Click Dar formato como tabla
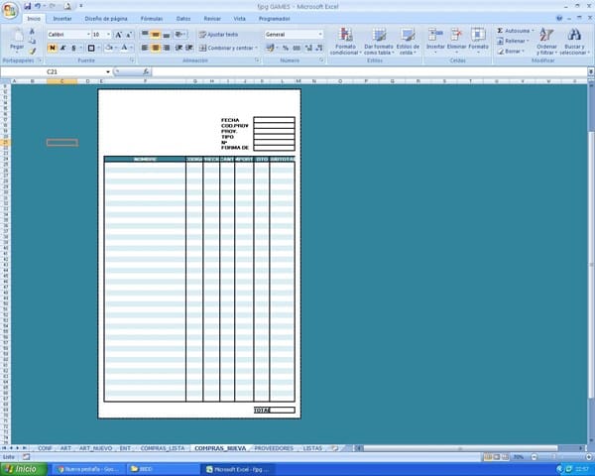595x476 pixels. [x=379, y=41]
